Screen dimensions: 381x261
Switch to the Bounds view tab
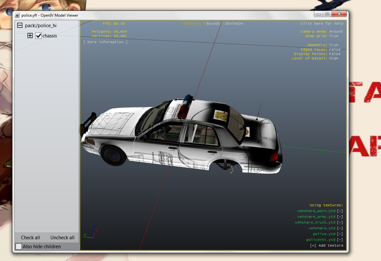[213, 23]
